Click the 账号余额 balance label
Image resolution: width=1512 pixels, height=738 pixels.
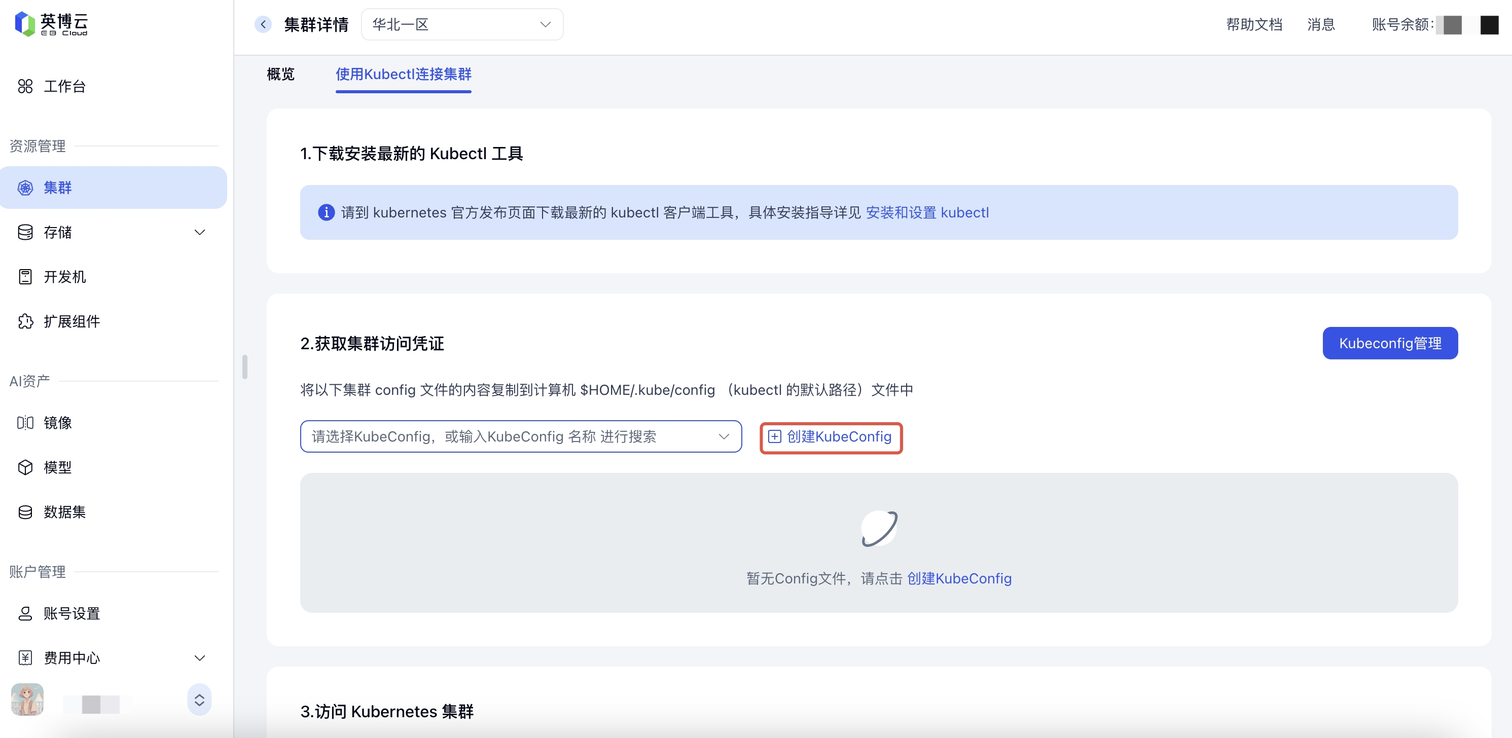pyautogui.click(x=1403, y=24)
